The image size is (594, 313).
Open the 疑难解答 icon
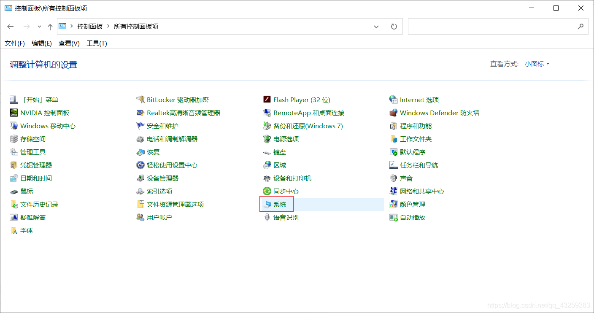[x=14, y=217]
